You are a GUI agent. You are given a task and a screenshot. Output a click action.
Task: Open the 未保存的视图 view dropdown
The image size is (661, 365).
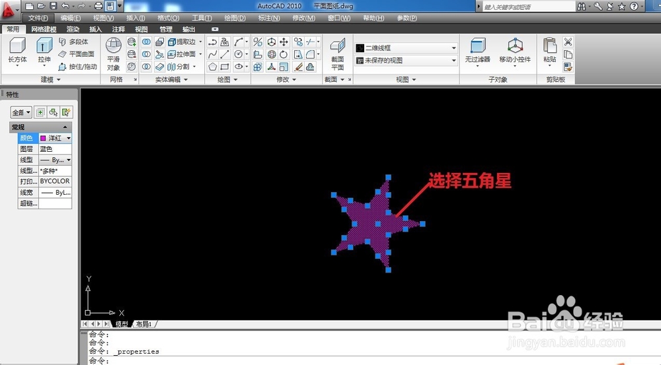[x=407, y=61]
